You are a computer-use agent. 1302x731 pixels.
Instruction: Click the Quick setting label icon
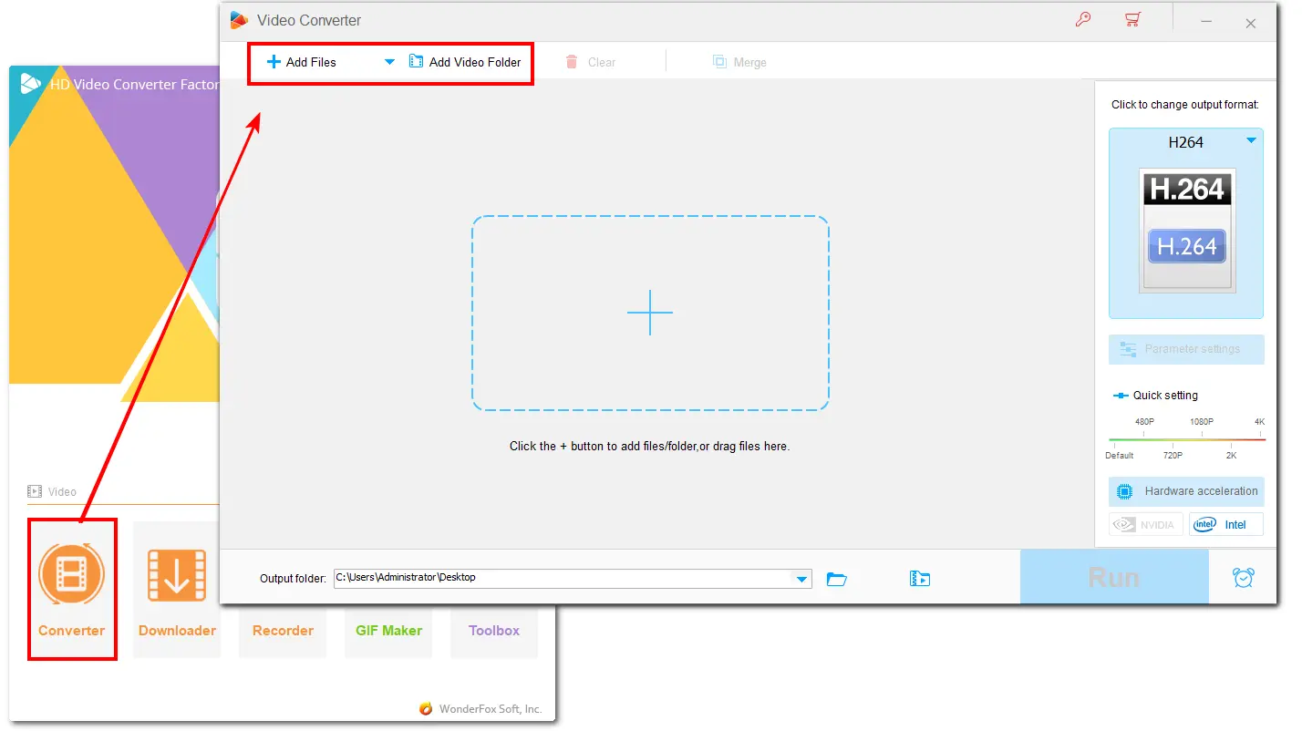point(1121,396)
